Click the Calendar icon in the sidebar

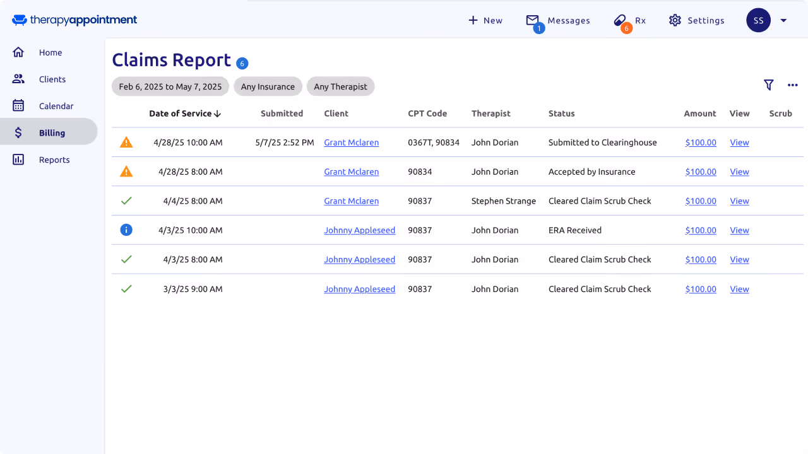[x=18, y=106]
